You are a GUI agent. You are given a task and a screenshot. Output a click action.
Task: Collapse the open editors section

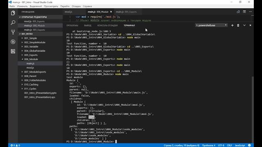40,17
